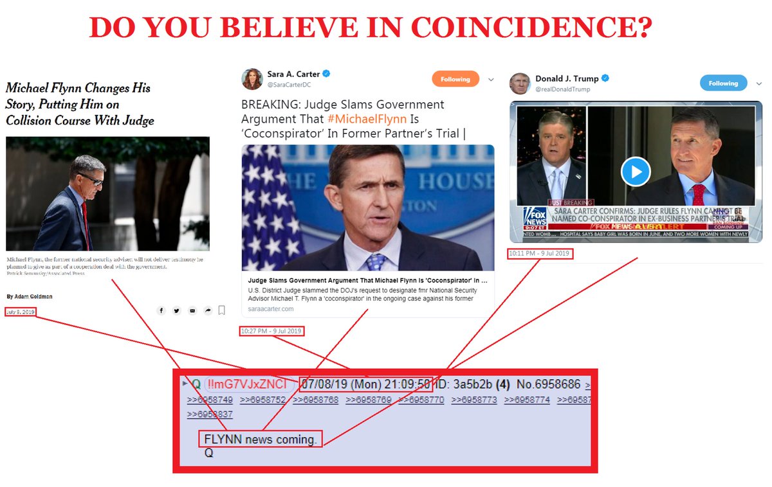Screen dimensions: 772x487
Task: Click the Twitter share icon under the article
Action: pos(177,311)
